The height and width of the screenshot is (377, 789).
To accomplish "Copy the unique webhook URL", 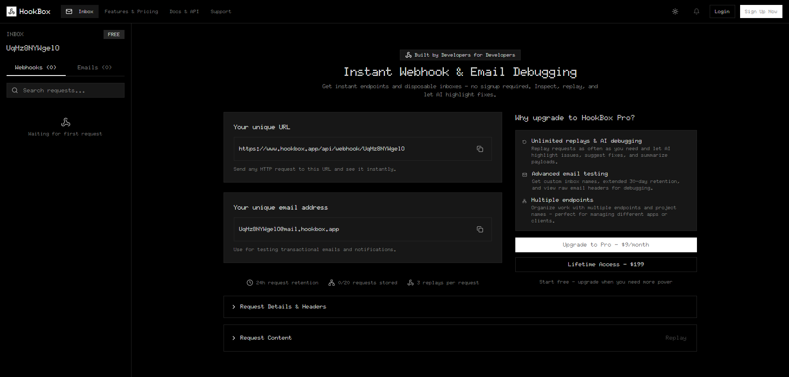I will (x=480, y=149).
